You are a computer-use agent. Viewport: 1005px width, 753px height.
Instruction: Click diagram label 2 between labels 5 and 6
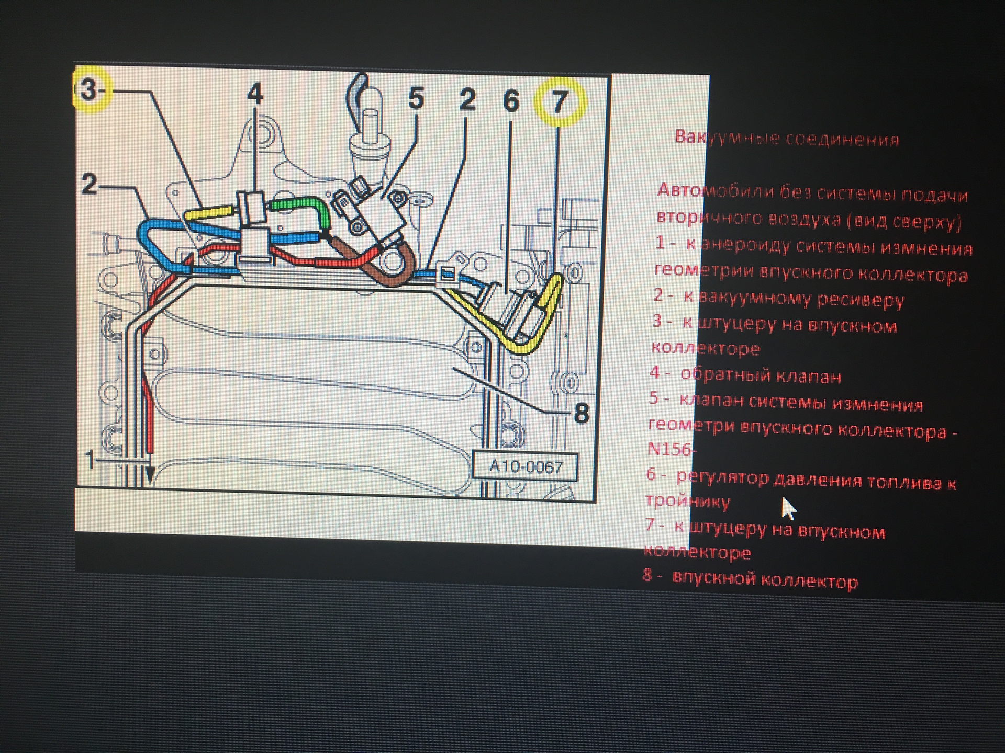pos(467,99)
